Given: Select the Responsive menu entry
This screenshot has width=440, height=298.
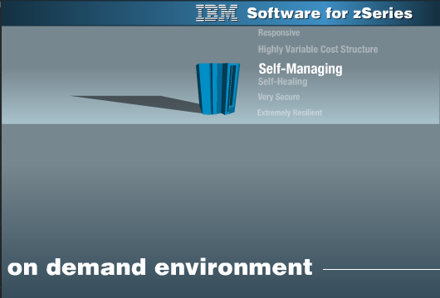Looking at the screenshot, I should click(279, 33).
